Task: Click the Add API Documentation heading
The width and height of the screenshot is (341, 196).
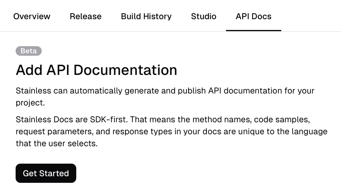Action: [96, 70]
